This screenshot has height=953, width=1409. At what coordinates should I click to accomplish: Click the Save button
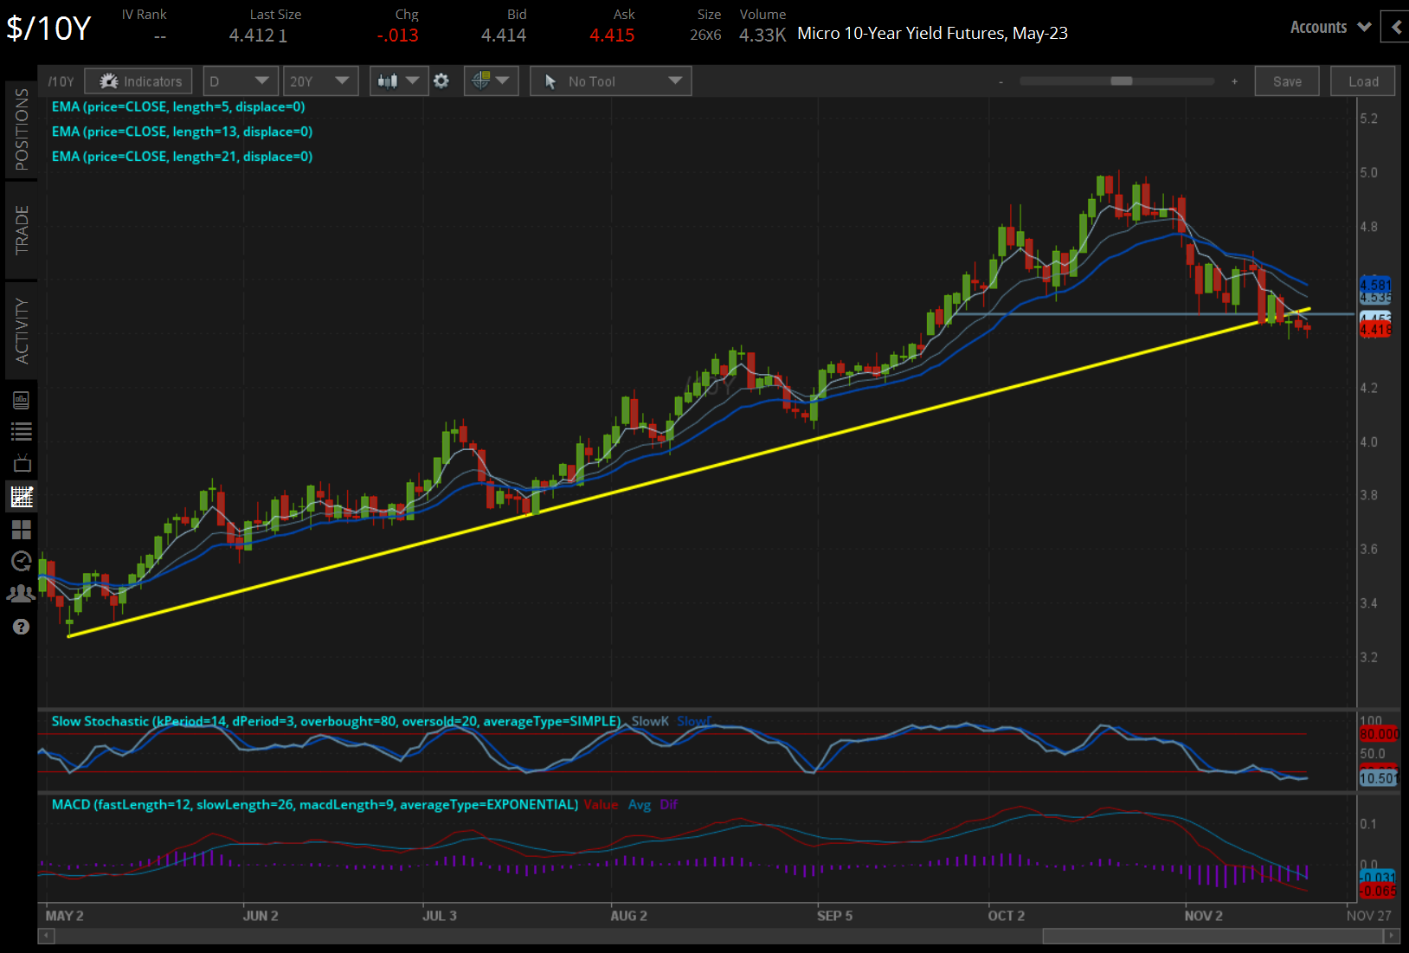1287,80
